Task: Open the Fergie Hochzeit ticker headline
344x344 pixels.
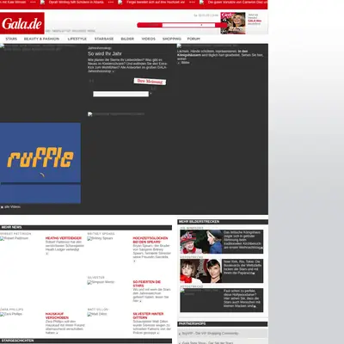Action: coord(156,2)
